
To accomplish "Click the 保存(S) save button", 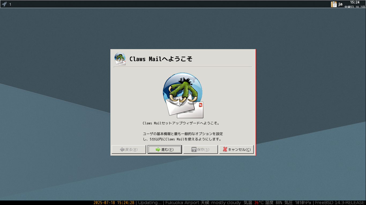I will (201, 149).
